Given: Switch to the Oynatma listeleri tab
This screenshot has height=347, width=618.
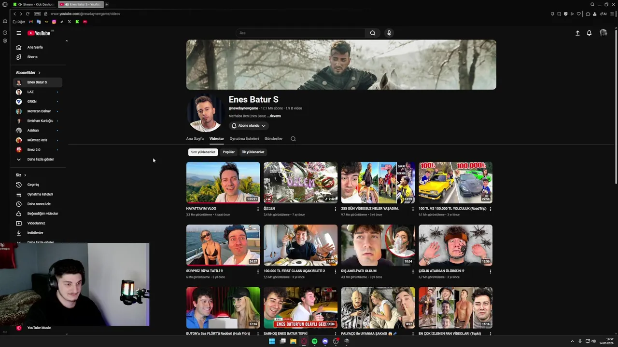Looking at the screenshot, I should coord(244,139).
